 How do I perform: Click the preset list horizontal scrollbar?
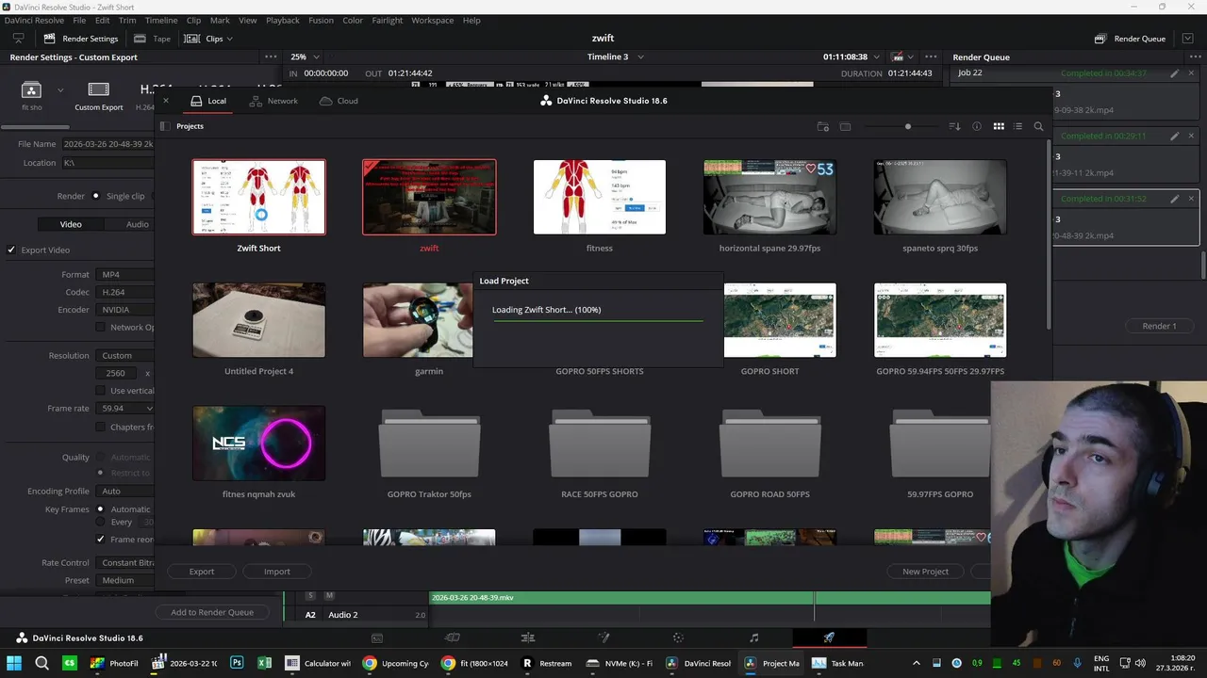tap(35, 126)
